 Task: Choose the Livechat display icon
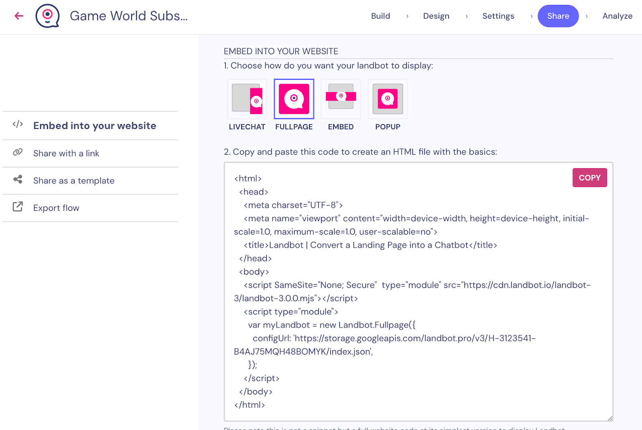(x=247, y=99)
